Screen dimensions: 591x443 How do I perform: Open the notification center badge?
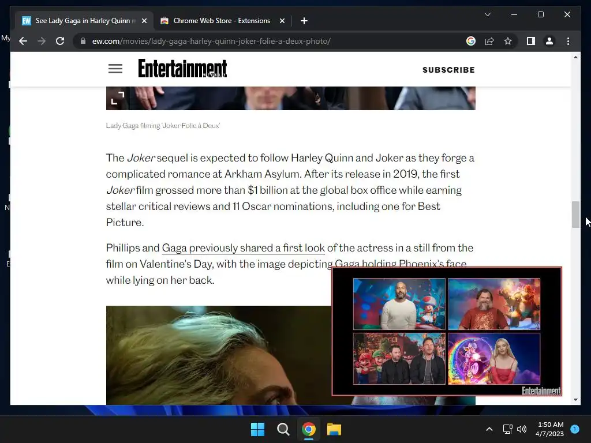pyautogui.click(x=575, y=429)
